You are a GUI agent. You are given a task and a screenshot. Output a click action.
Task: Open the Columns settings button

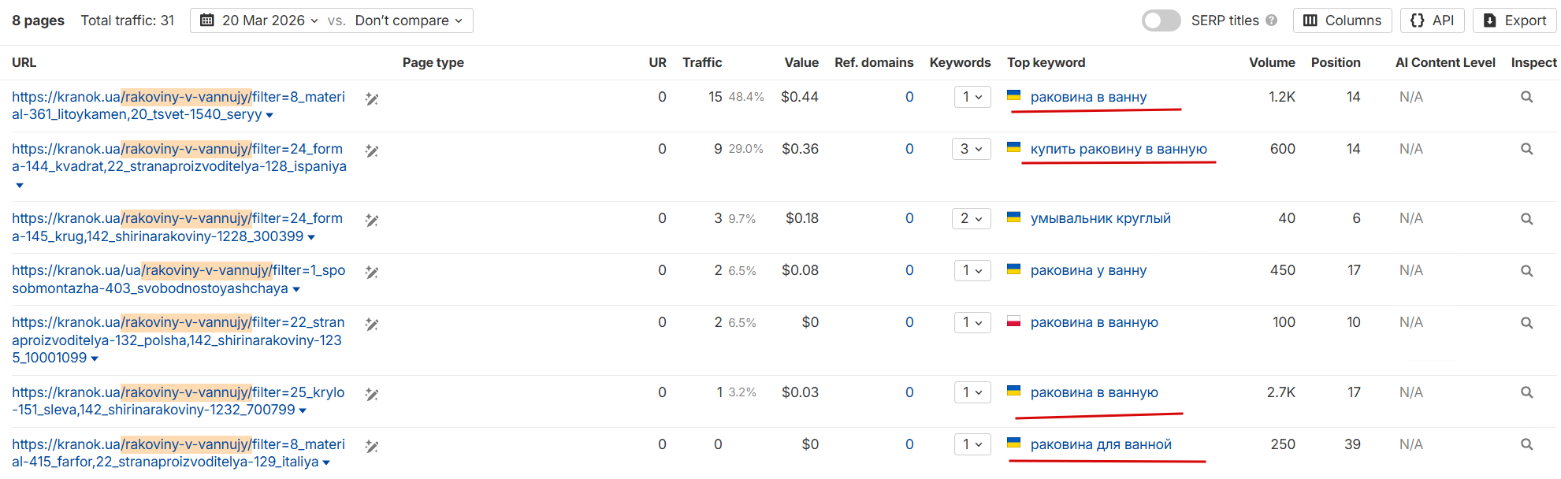1342,20
